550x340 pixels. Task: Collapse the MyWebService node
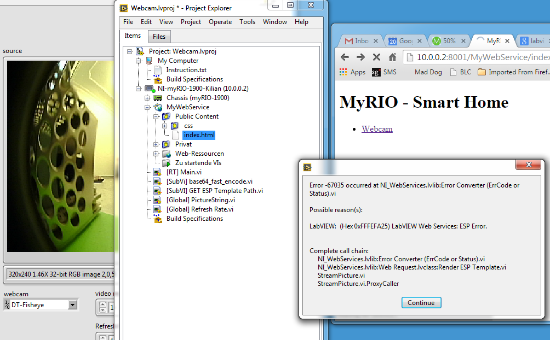tap(147, 107)
